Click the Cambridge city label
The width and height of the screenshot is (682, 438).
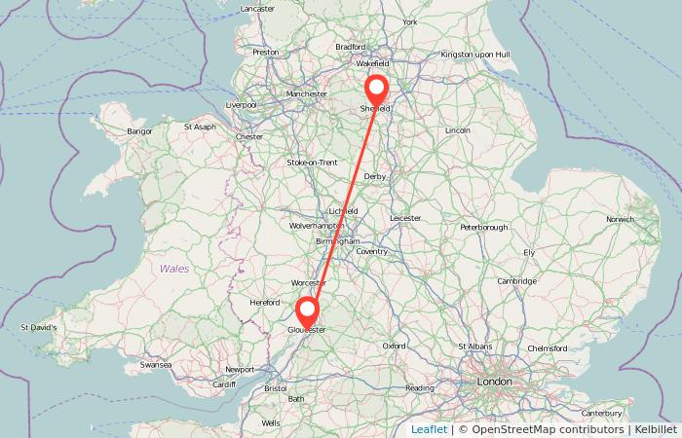[x=517, y=281]
